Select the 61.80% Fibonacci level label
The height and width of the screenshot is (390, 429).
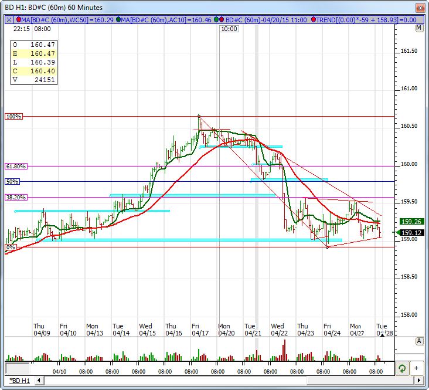click(16, 166)
